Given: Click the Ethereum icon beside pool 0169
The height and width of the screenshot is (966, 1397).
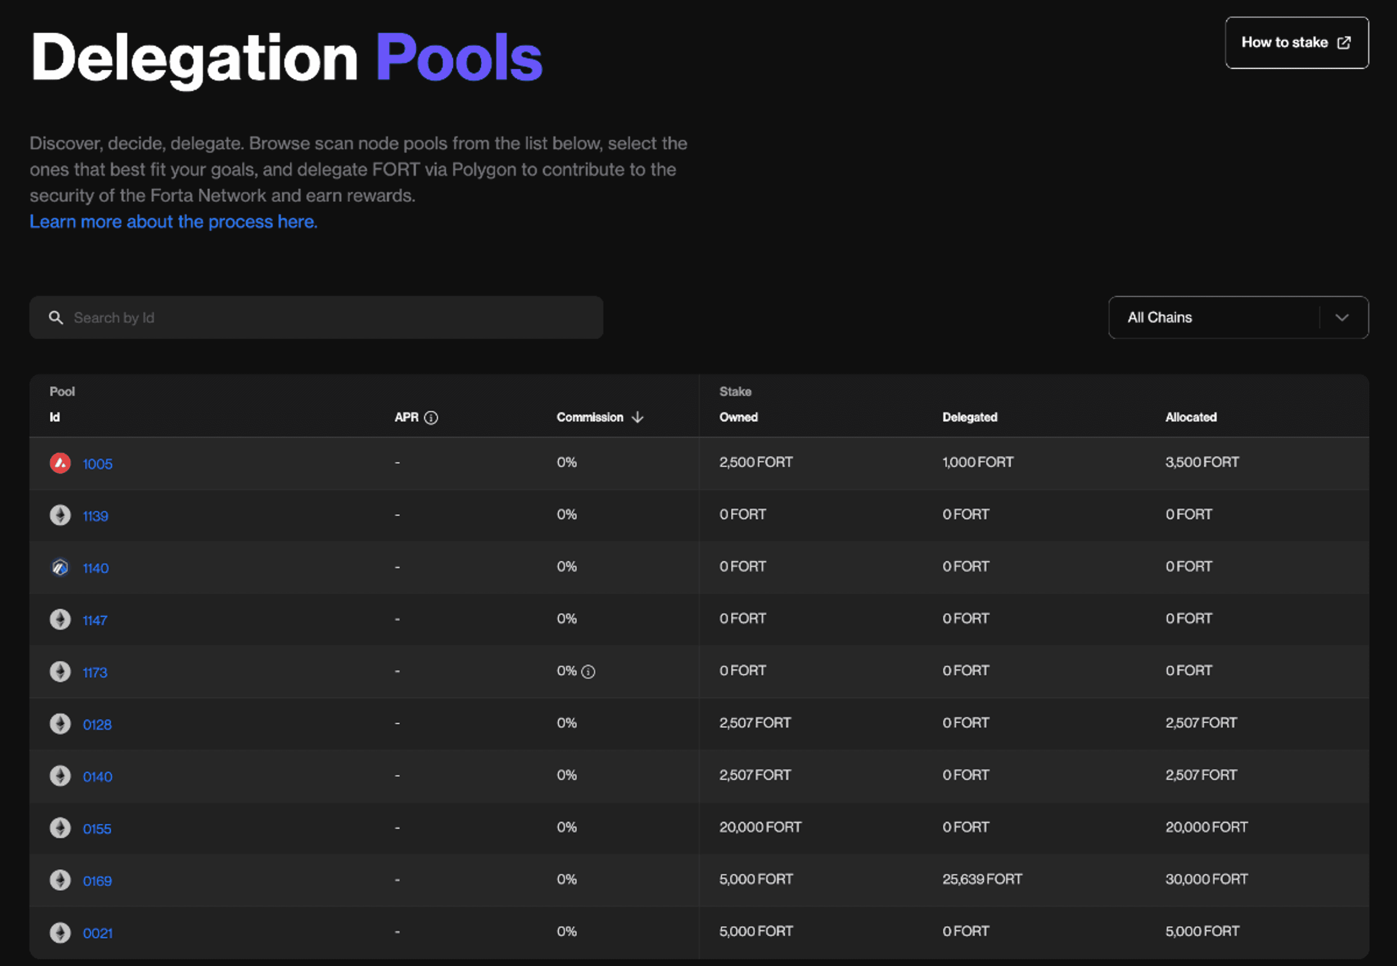Looking at the screenshot, I should tap(60, 879).
